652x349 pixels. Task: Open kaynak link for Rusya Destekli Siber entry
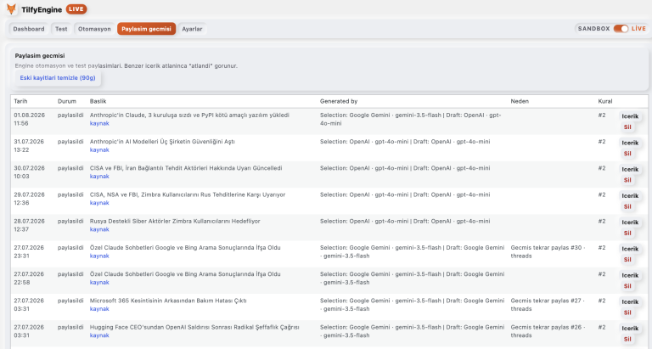click(x=99, y=229)
